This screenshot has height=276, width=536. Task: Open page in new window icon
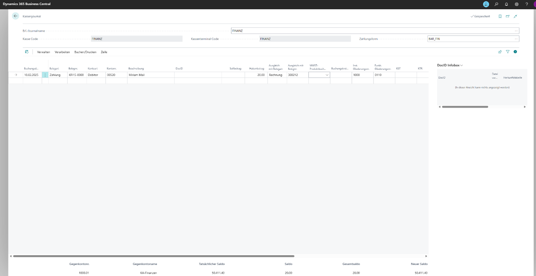point(507,16)
